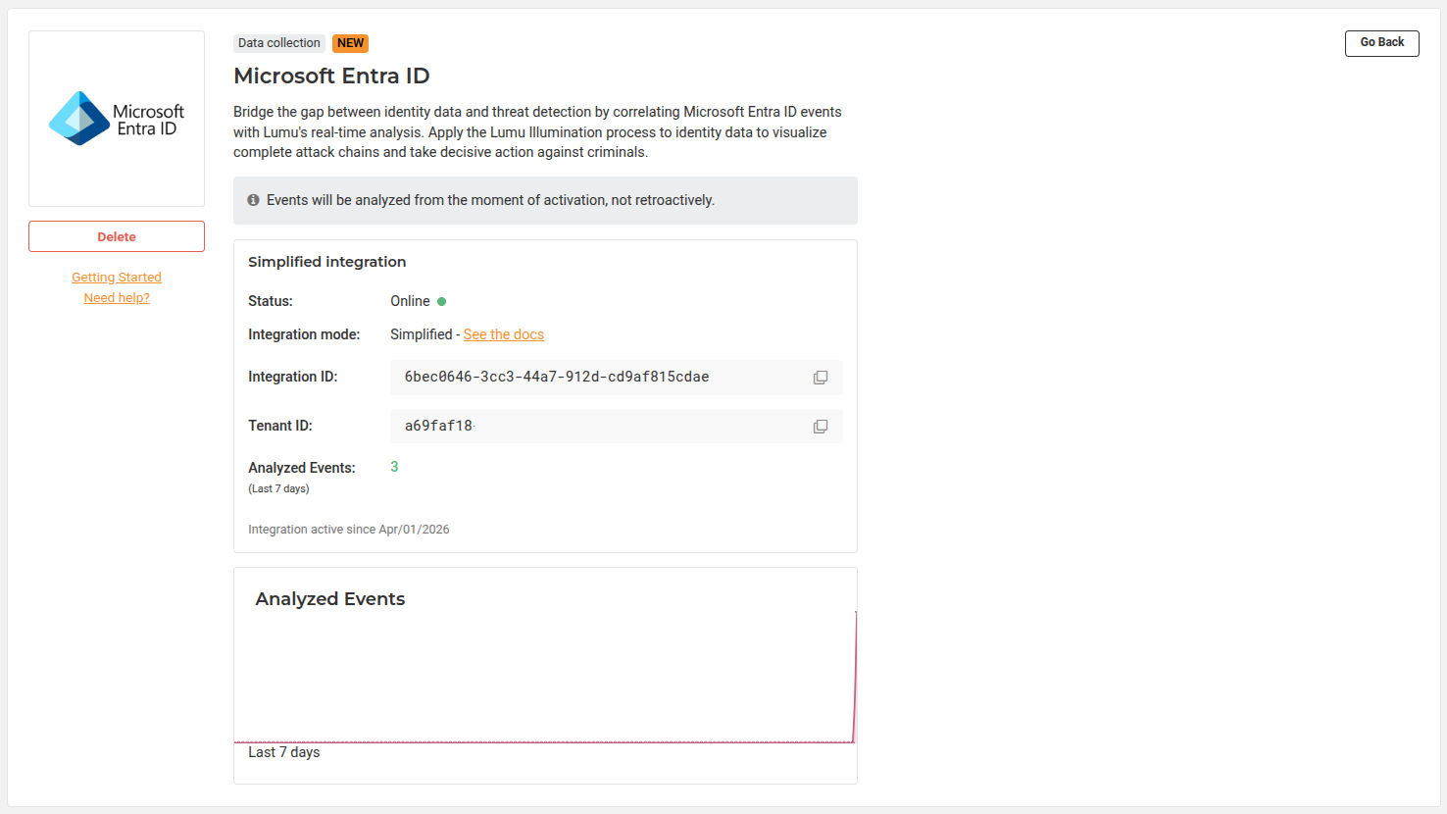Click the orange NEW badge
This screenshot has height=814, width=1447.
coord(350,43)
